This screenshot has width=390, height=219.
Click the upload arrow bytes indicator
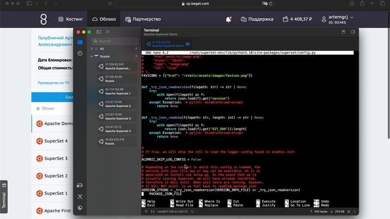pyautogui.click(x=319, y=212)
